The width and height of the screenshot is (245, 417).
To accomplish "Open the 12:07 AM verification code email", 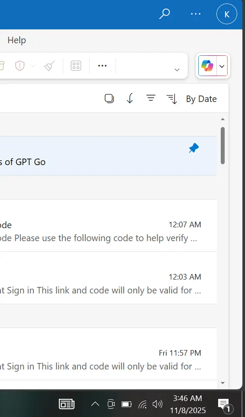I will 108,226.
